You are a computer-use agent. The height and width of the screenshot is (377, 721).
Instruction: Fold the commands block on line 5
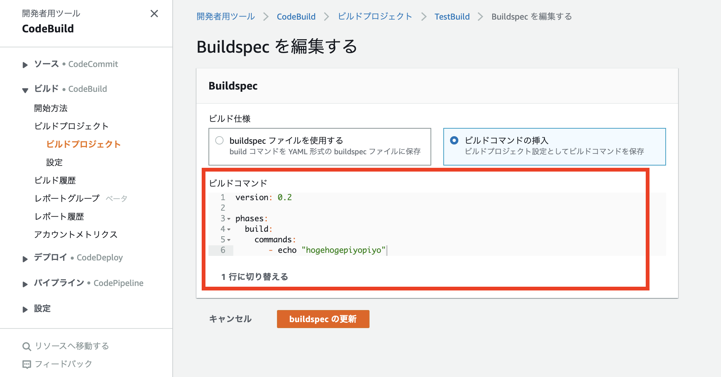coord(229,240)
